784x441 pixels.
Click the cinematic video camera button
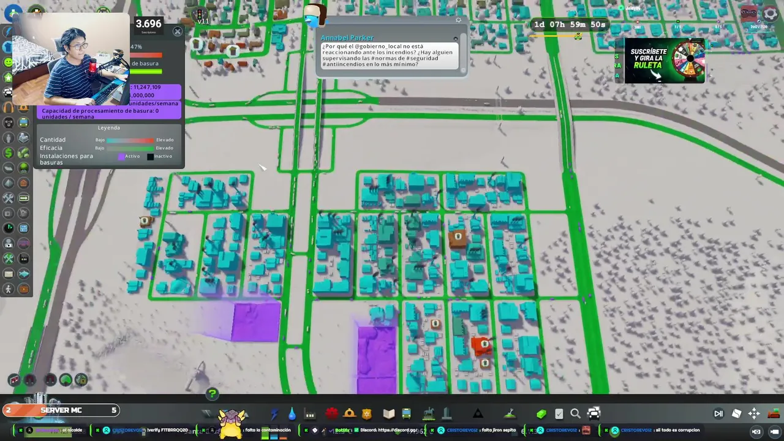pyautogui.click(x=775, y=431)
